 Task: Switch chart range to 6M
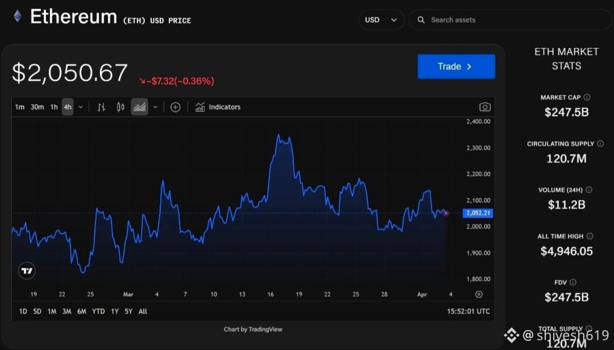click(x=81, y=311)
